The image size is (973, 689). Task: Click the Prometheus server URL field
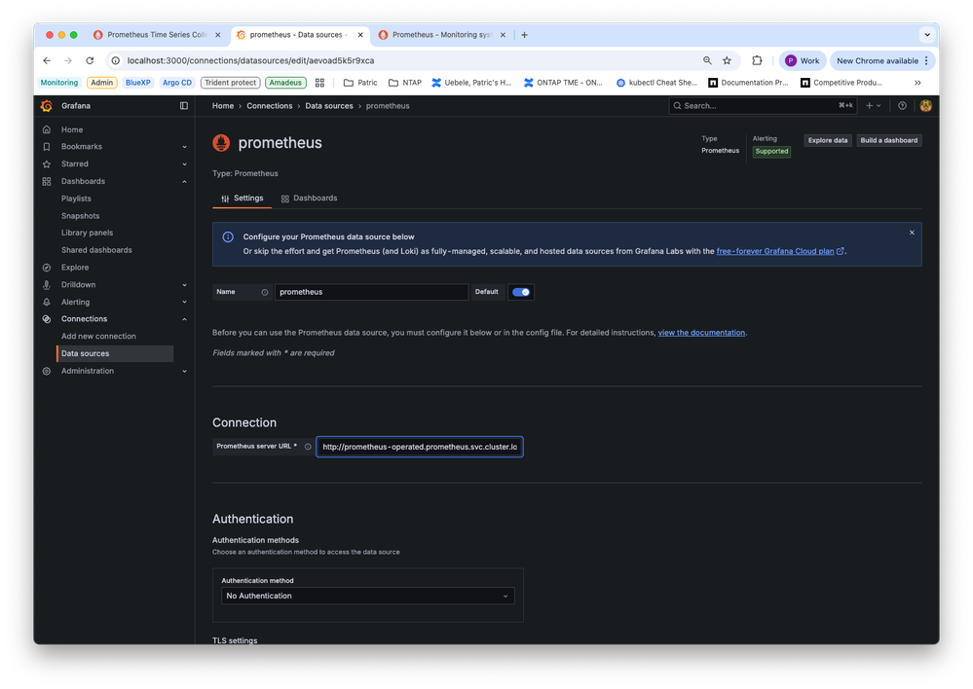tap(419, 447)
